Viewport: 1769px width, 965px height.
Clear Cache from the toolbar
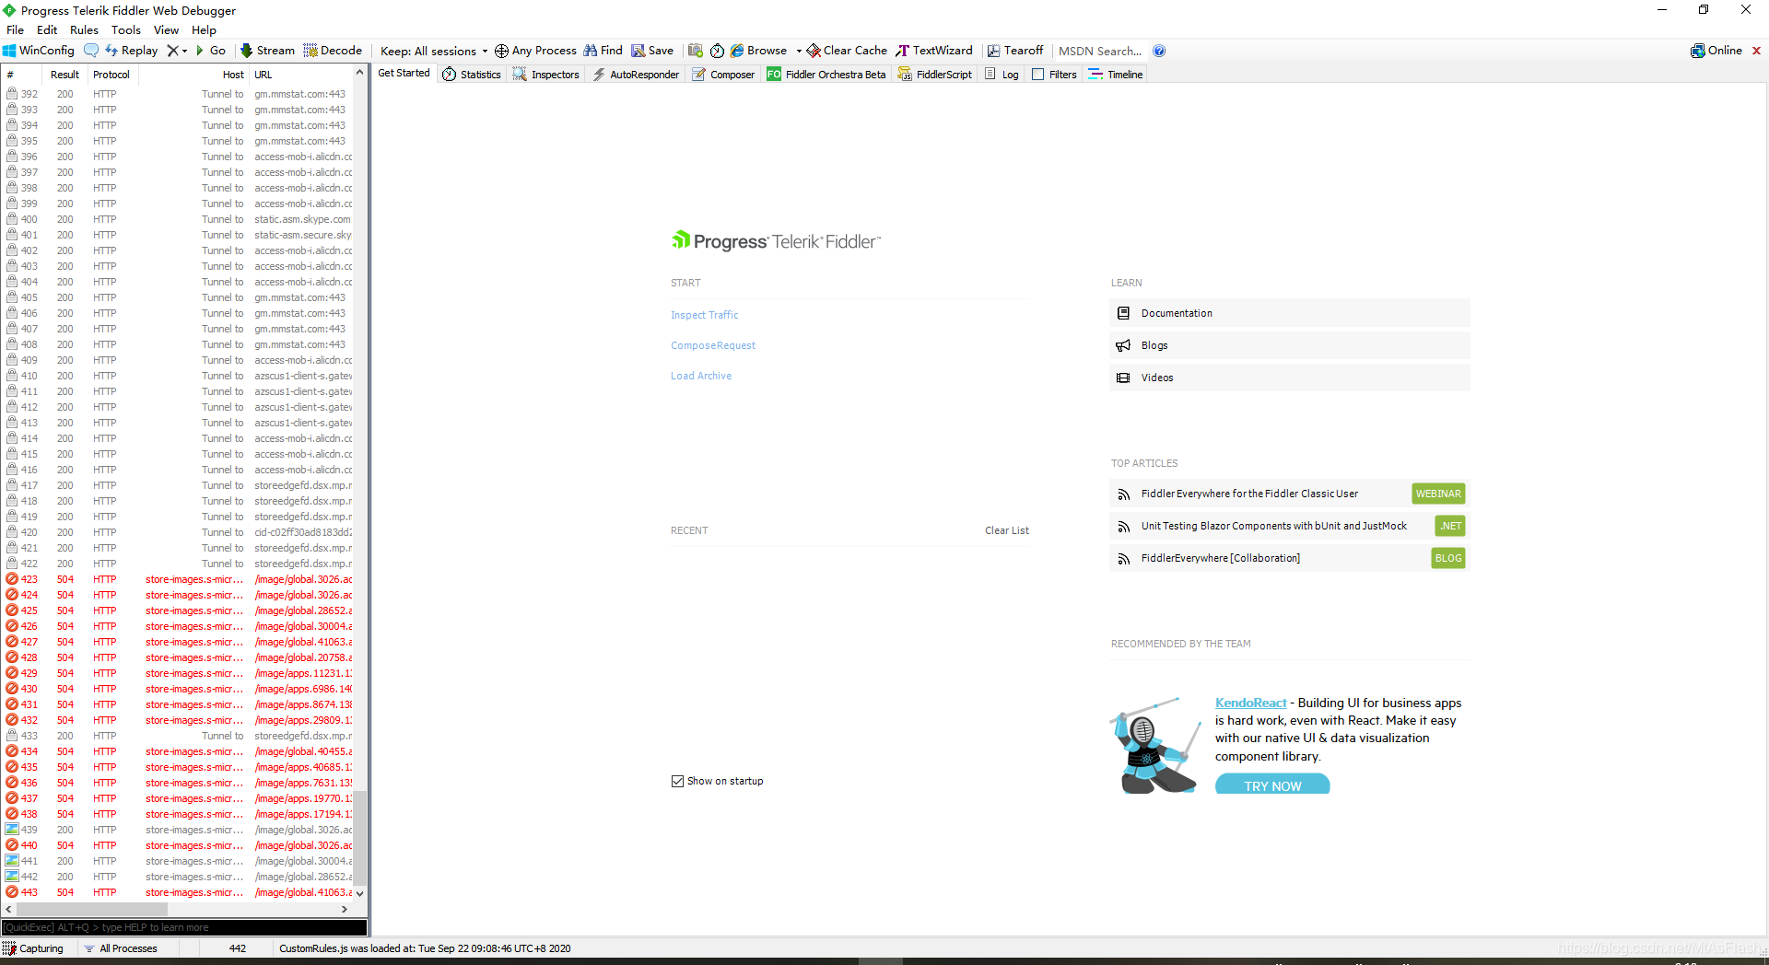[x=847, y=51]
